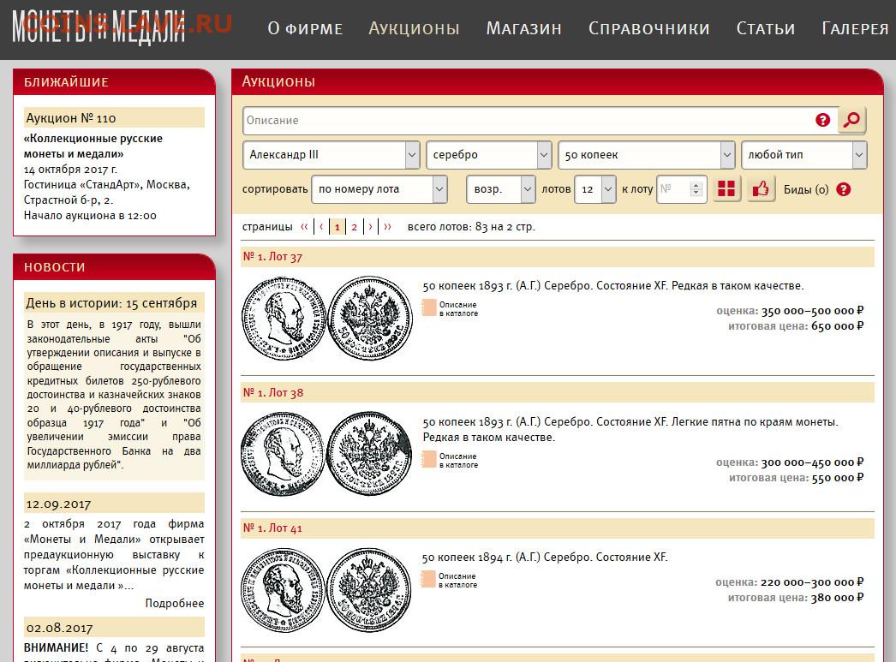The width and height of the screenshot is (896, 662).
Task: Click всего лотов: 83 на 2 стр.
Action: [471, 227]
